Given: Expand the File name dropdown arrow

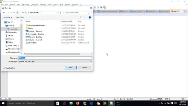Looking at the screenshot, I should [91, 58].
